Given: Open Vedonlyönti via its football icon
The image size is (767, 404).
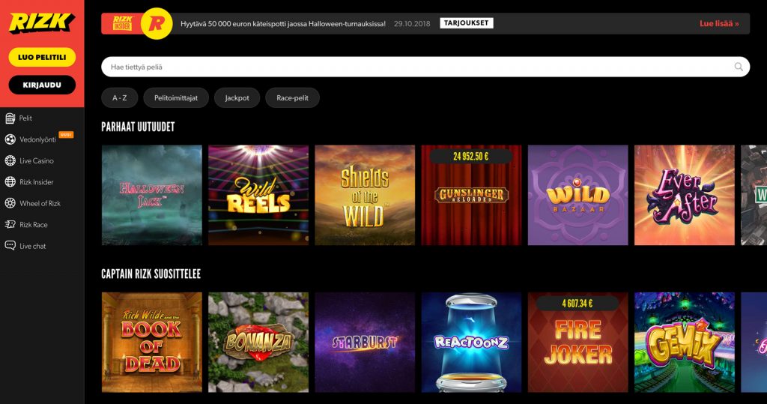Looking at the screenshot, I should coord(10,139).
